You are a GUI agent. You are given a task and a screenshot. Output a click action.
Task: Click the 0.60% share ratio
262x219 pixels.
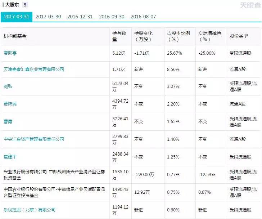click(x=173, y=210)
